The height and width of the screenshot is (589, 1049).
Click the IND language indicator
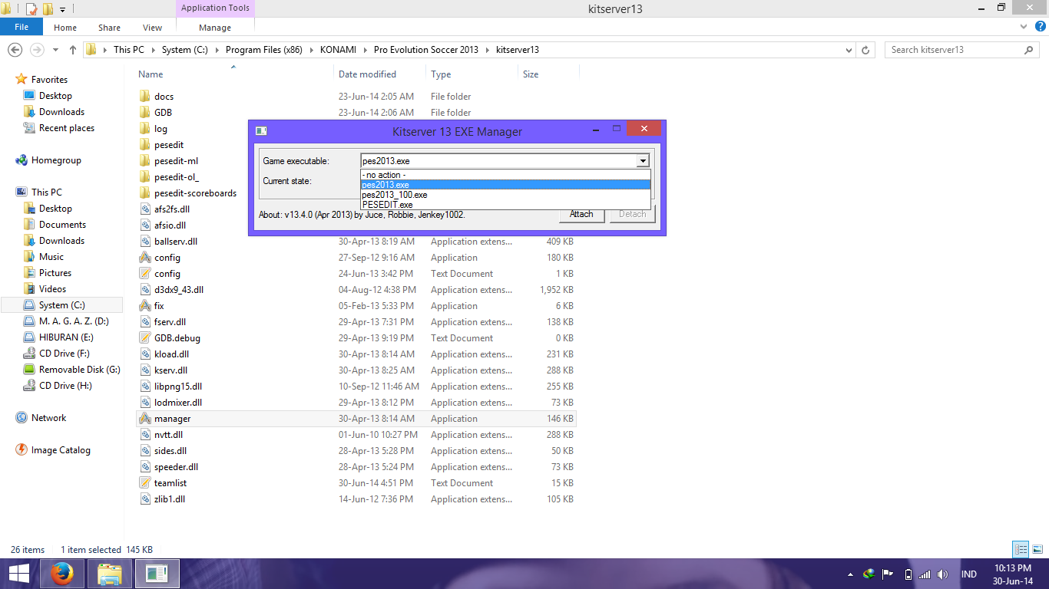(x=969, y=574)
